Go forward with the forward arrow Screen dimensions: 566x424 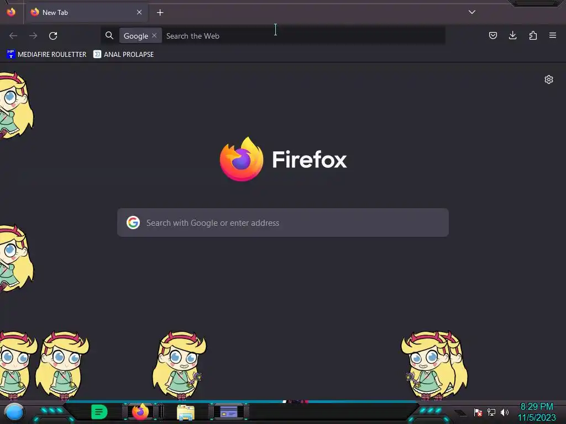[33, 36]
